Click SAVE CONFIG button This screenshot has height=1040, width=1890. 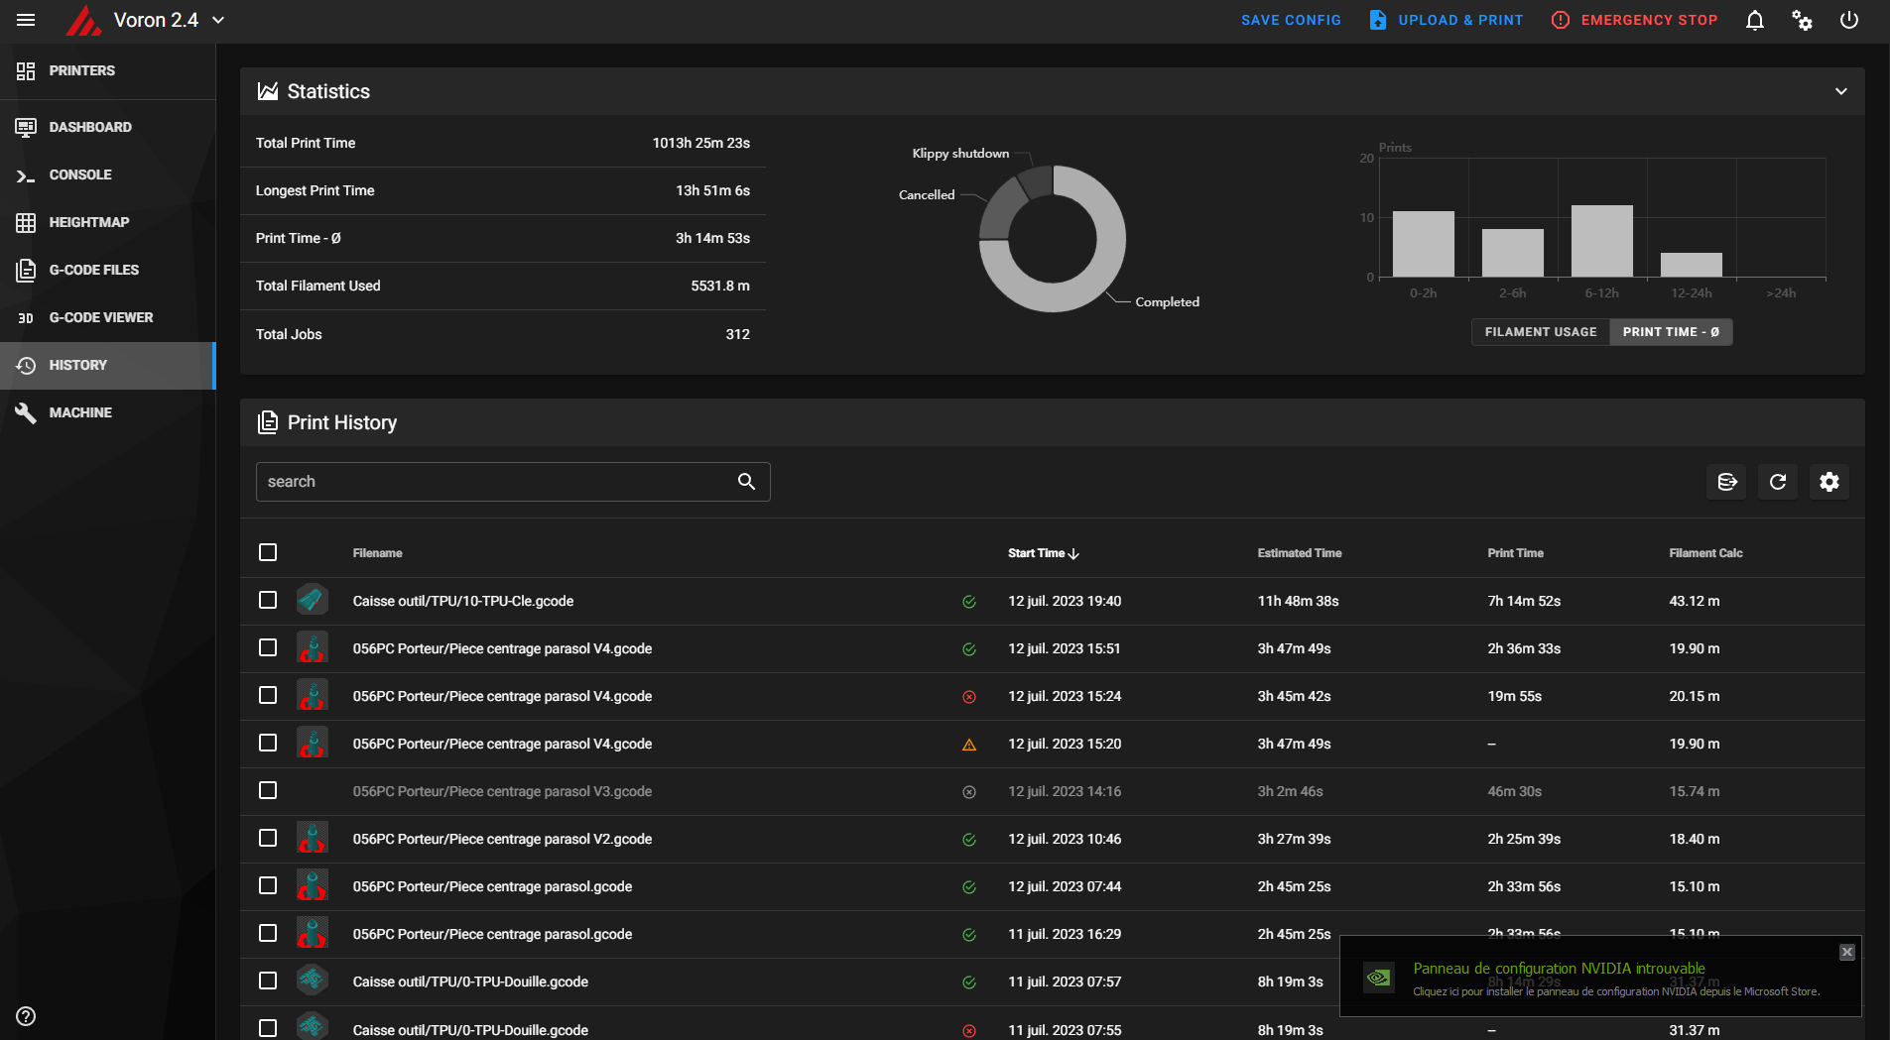click(1291, 20)
